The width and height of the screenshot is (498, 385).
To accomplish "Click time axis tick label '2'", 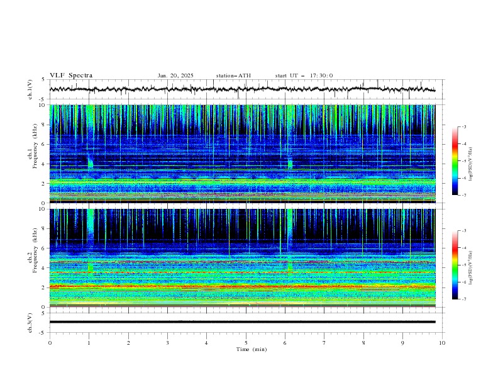I will (x=128, y=343).
